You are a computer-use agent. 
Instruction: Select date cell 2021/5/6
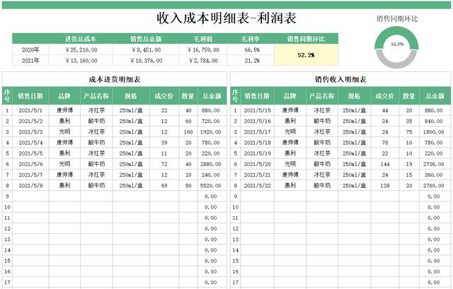click(30, 164)
